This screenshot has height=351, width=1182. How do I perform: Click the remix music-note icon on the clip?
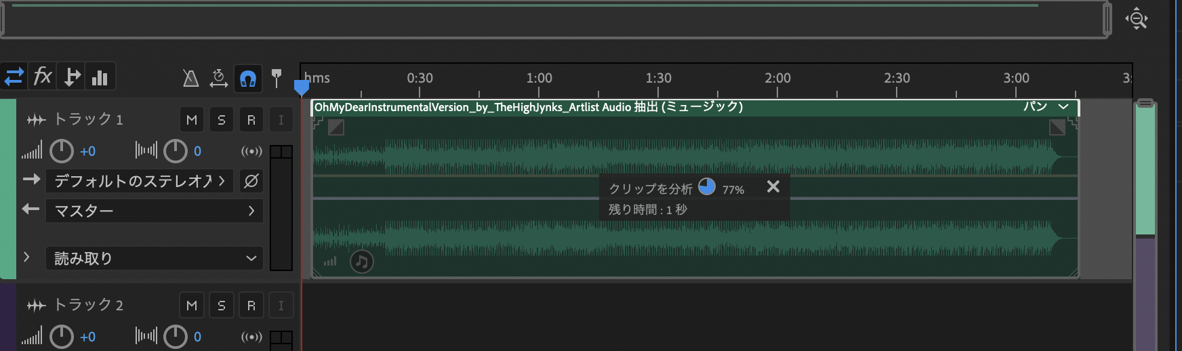(362, 261)
